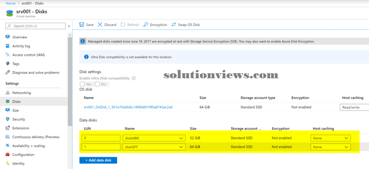This screenshot has height=169, width=369.
Task: Open the diskGPT name dropdown
Action: (154, 147)
